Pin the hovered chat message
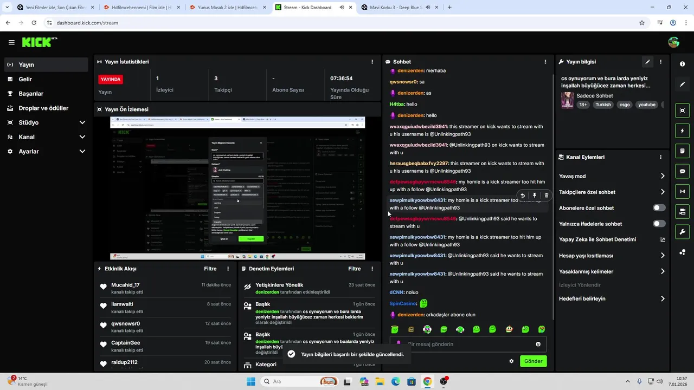The image size is (694, 390). coord(535,196)
